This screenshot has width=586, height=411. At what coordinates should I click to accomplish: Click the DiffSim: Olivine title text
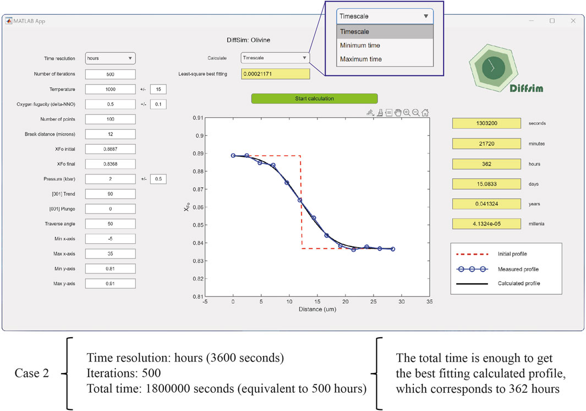249,40
